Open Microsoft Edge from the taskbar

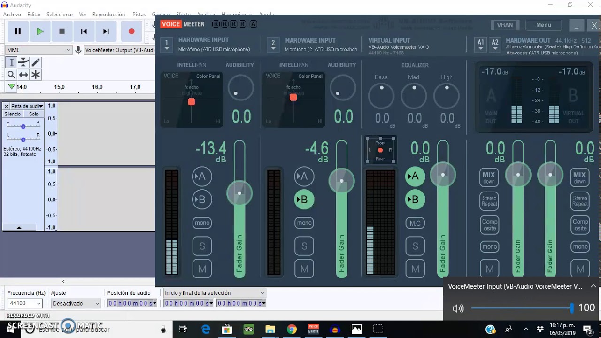tap(206, 330)
